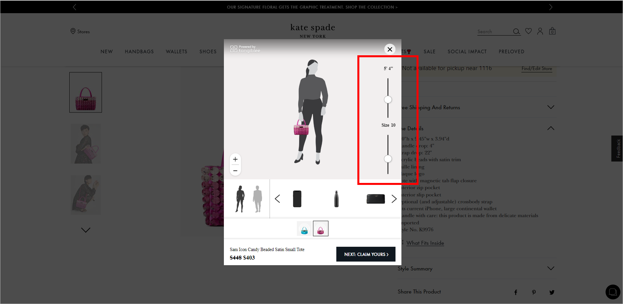Click the Size 10 slider handle
Viewport: 623px width, 304px height.
388,159
